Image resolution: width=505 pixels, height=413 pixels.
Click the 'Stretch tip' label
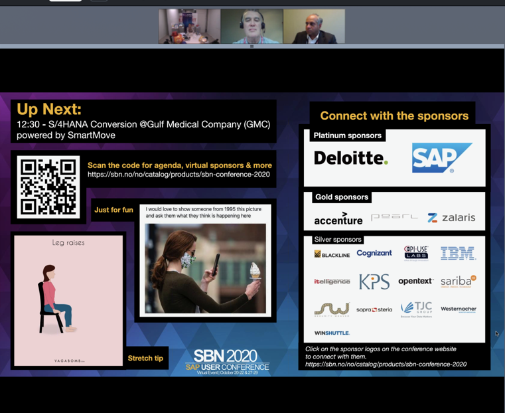[x=145, y=358]
